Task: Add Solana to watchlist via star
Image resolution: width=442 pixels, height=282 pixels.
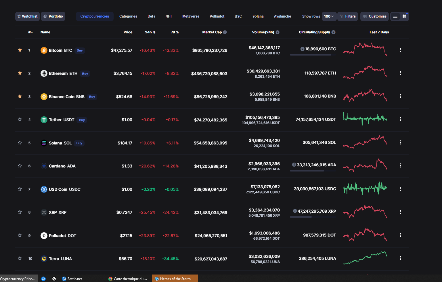Action: (x=20, y=143)
